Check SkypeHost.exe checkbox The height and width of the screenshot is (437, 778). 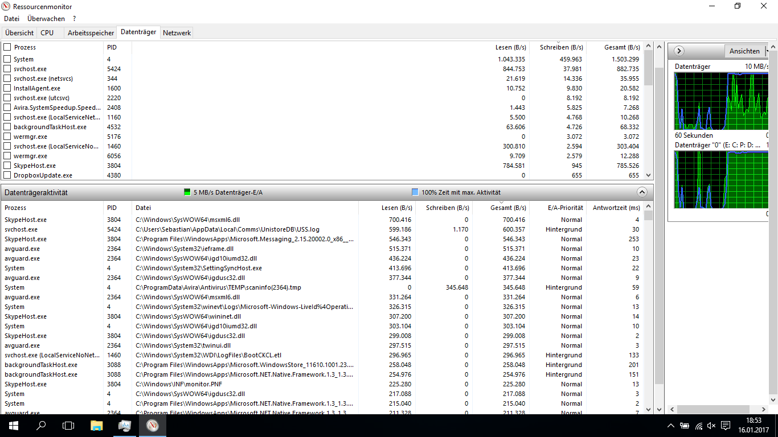point(7,166)
